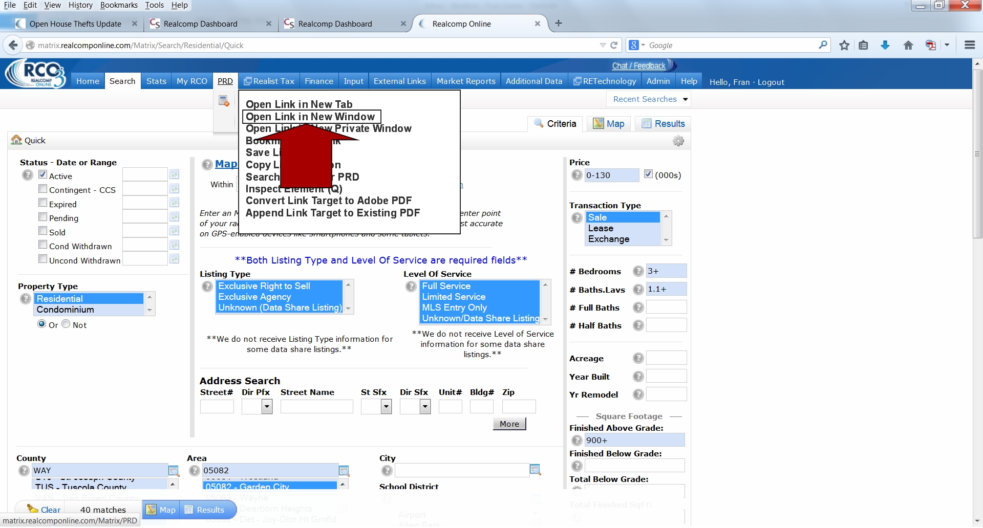Click the help icon beside Level Of Service

(x=411, y=287)
